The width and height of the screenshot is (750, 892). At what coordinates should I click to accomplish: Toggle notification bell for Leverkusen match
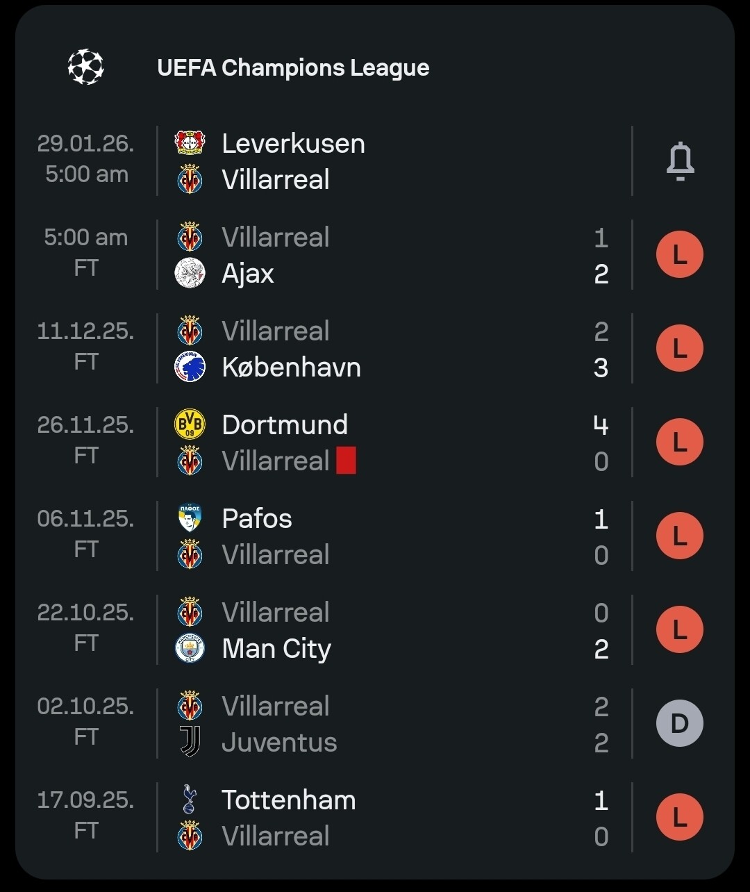[x=680, y=161]
